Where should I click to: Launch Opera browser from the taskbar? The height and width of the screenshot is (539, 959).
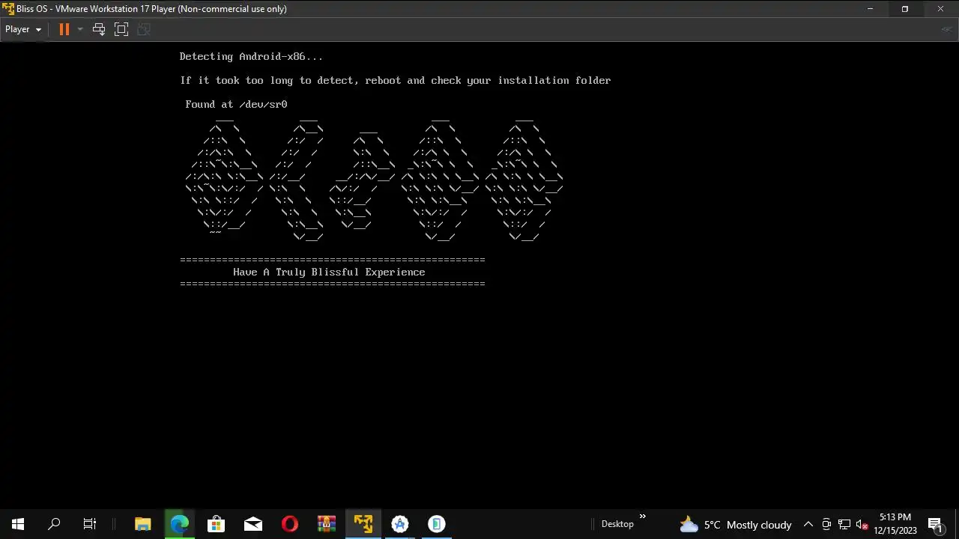coord(289,524)
